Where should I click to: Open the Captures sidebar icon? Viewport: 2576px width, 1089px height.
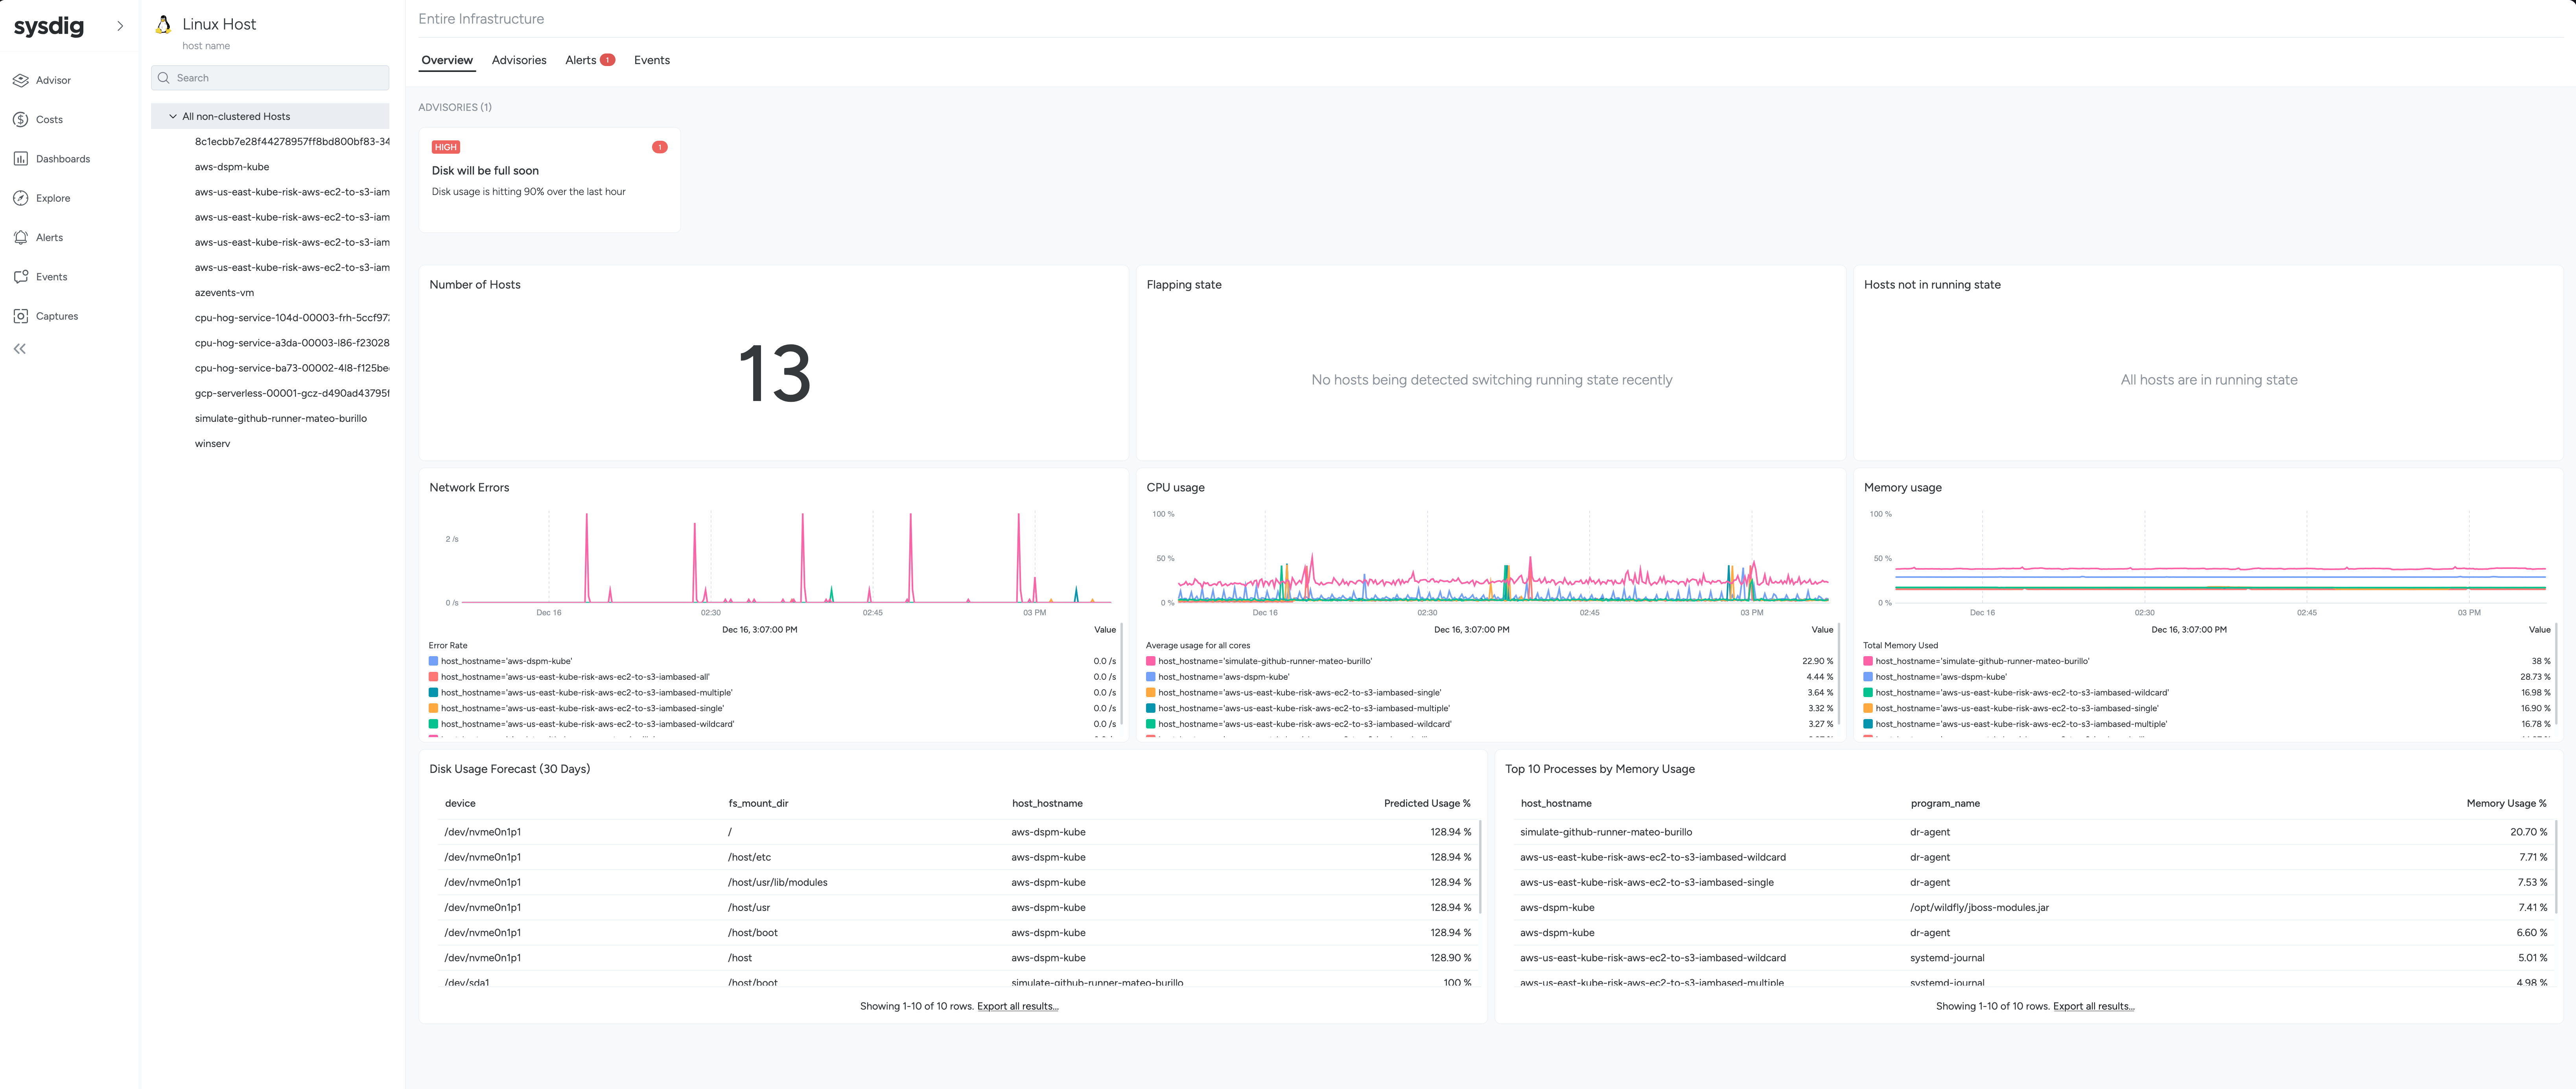20,316
